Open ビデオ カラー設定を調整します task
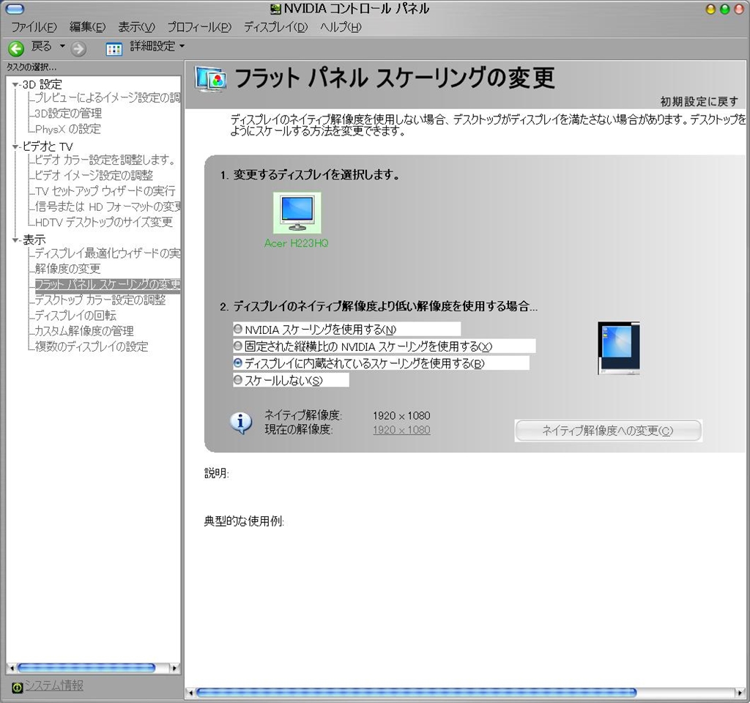This screenshot has width=750, height=703. coord(105,160)
